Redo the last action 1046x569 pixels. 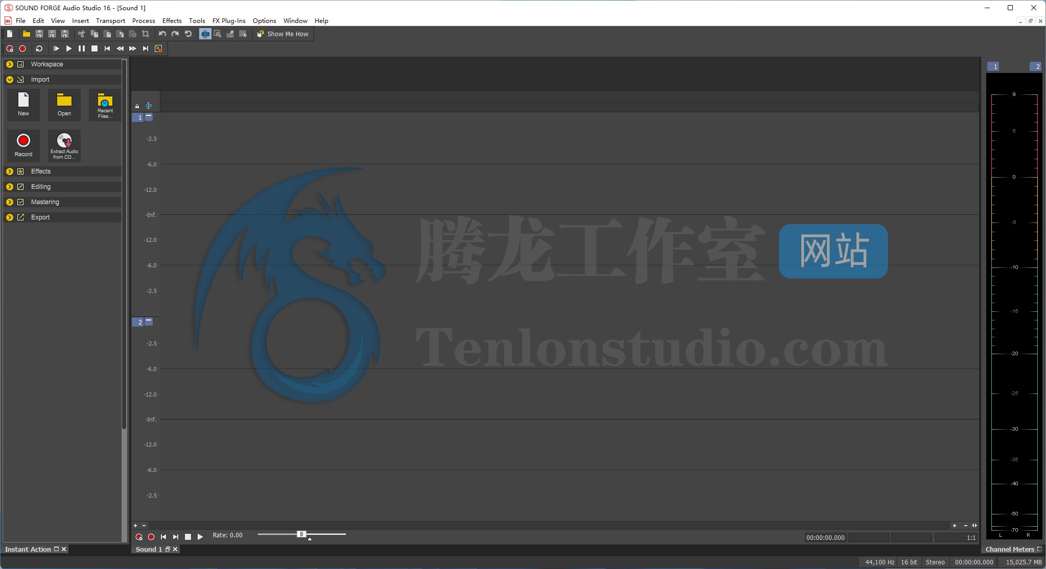pyautogui.click(x=175, y=34)
